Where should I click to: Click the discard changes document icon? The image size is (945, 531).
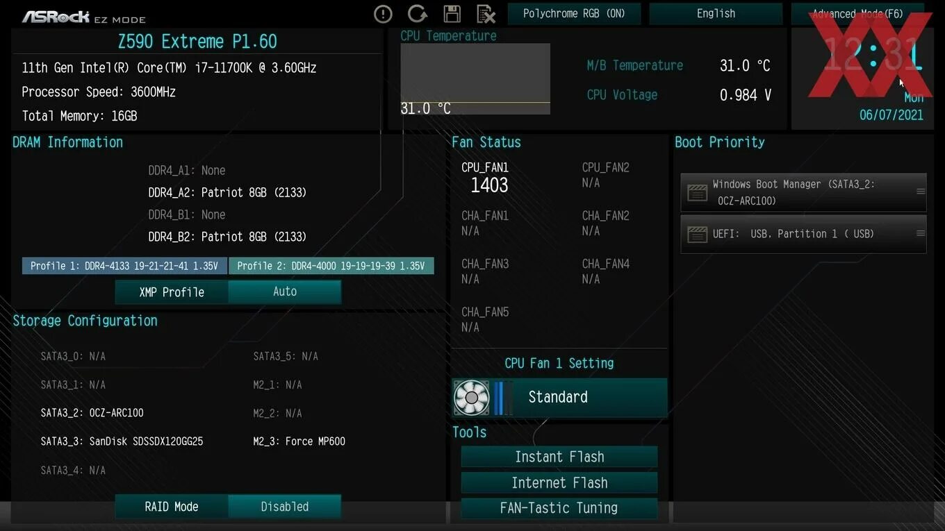pos(486,14)
